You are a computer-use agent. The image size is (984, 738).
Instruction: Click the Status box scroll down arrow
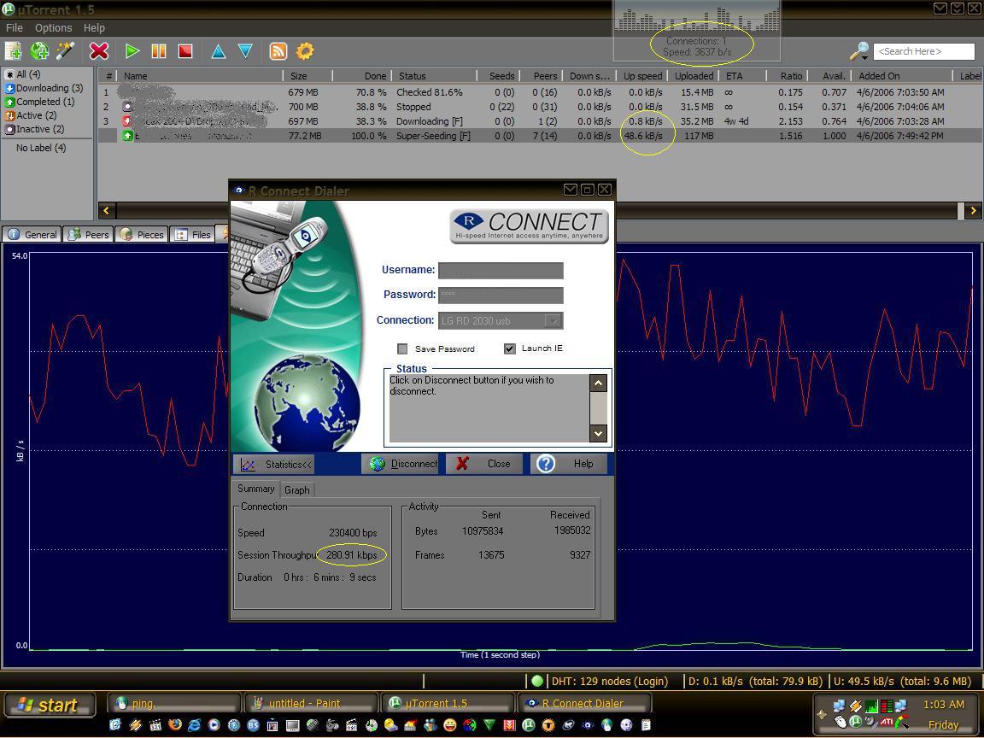[598, 433]
